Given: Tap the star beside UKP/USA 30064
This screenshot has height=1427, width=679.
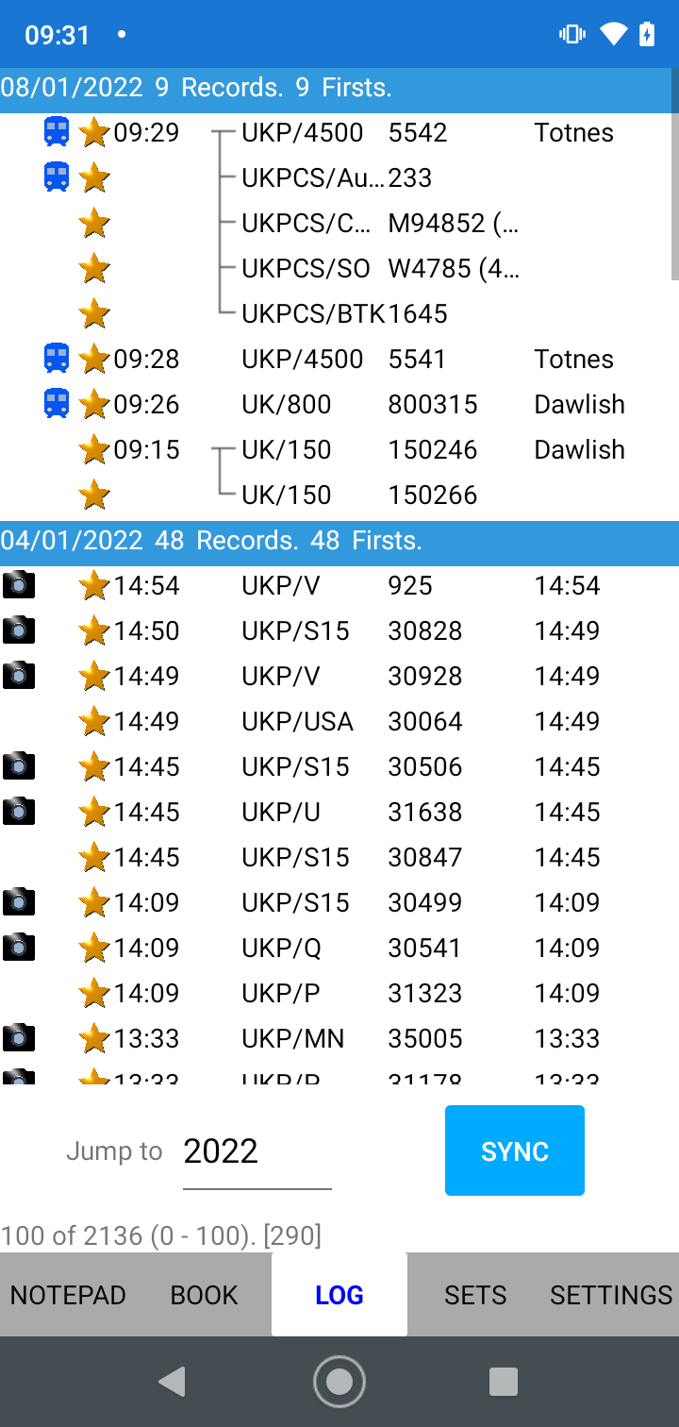Looking at the screenshot, I should point(94,722).
